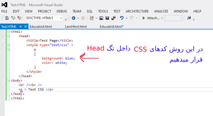
Task: Click the Navigate Forward arrow icon
Action: pyautogui.click(x=83, y=18)
